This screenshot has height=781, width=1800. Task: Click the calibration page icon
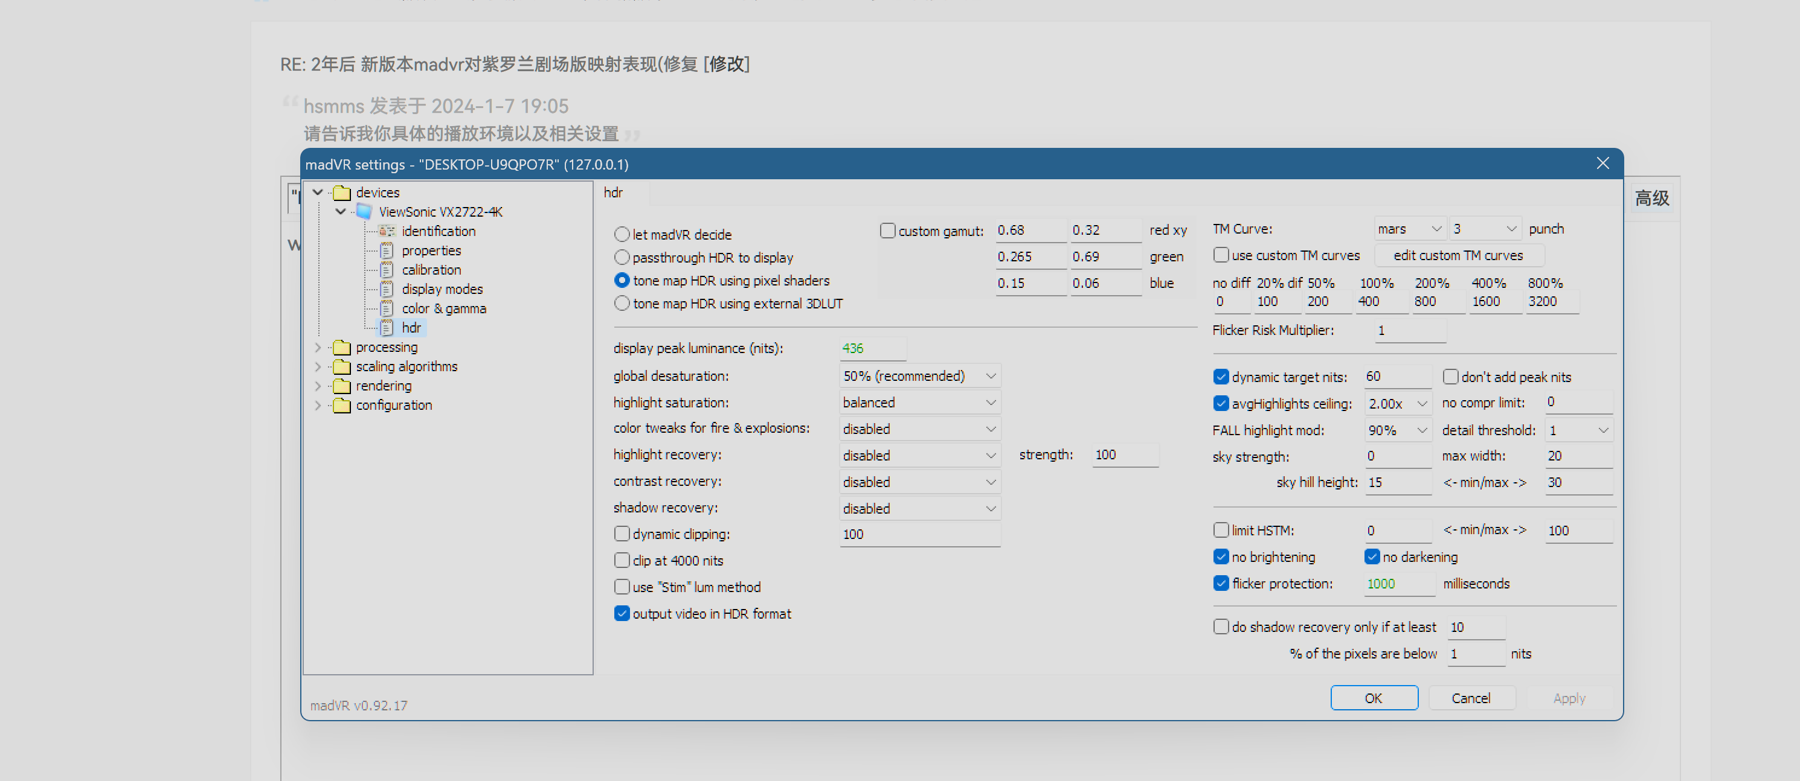pyautogui.click(x=387, y=269)
